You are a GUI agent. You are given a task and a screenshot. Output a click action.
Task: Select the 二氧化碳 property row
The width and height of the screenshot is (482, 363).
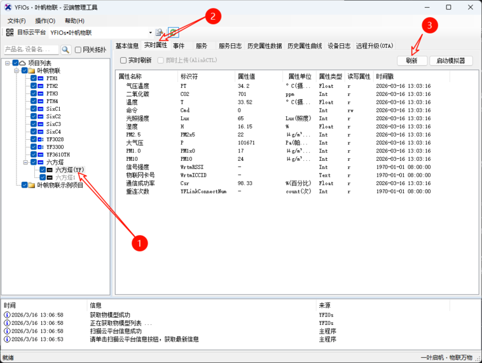tap(283, 94)
